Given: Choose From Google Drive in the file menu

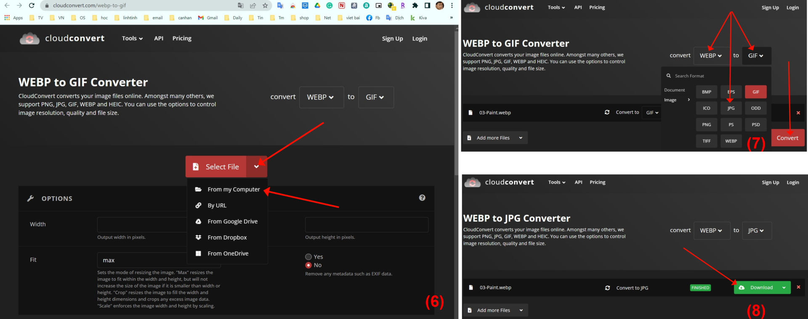Looking at the screenshot, I should [x=227, y=221].
